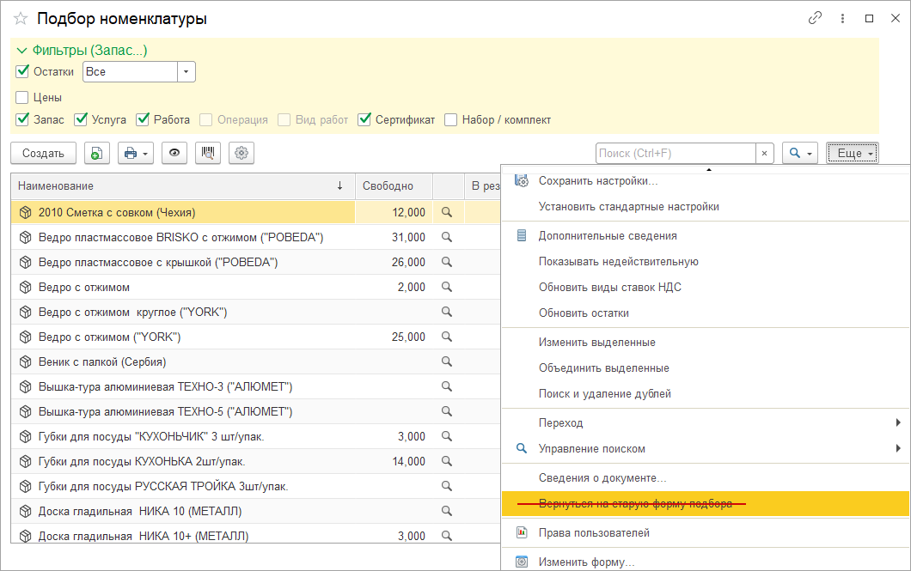This screenshot has height=571, width=911.
Task: Open list settings with the gear icon
Action: pos(242,153)
